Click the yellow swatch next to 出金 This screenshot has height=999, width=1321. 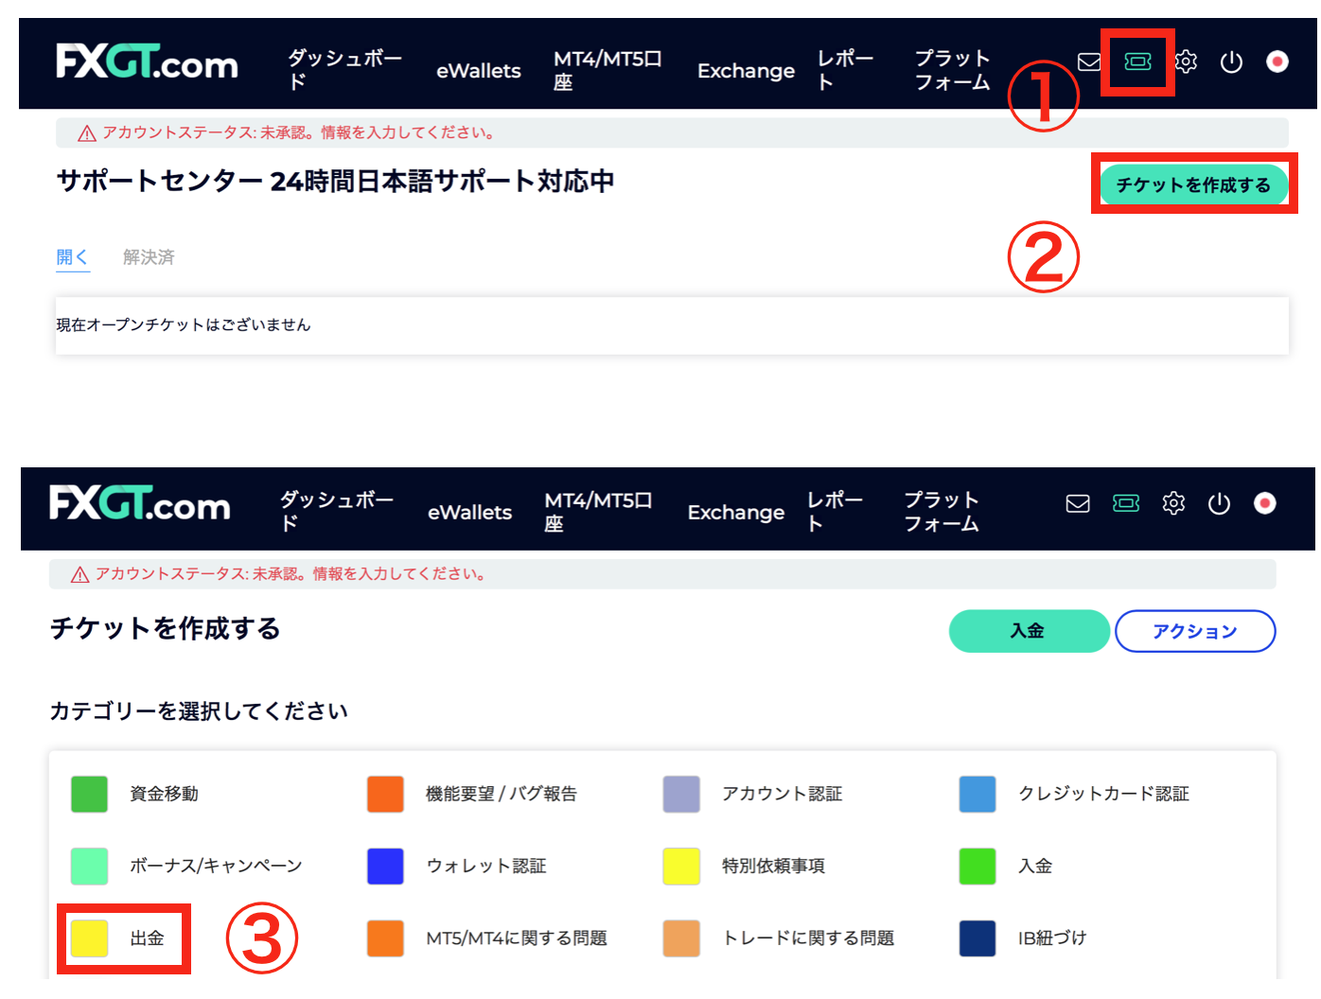pos(88,938)
